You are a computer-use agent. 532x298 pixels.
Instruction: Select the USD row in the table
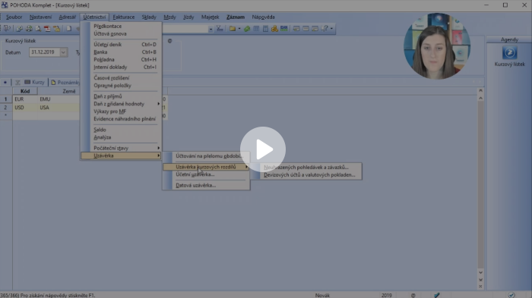click(x=46, y=108)
